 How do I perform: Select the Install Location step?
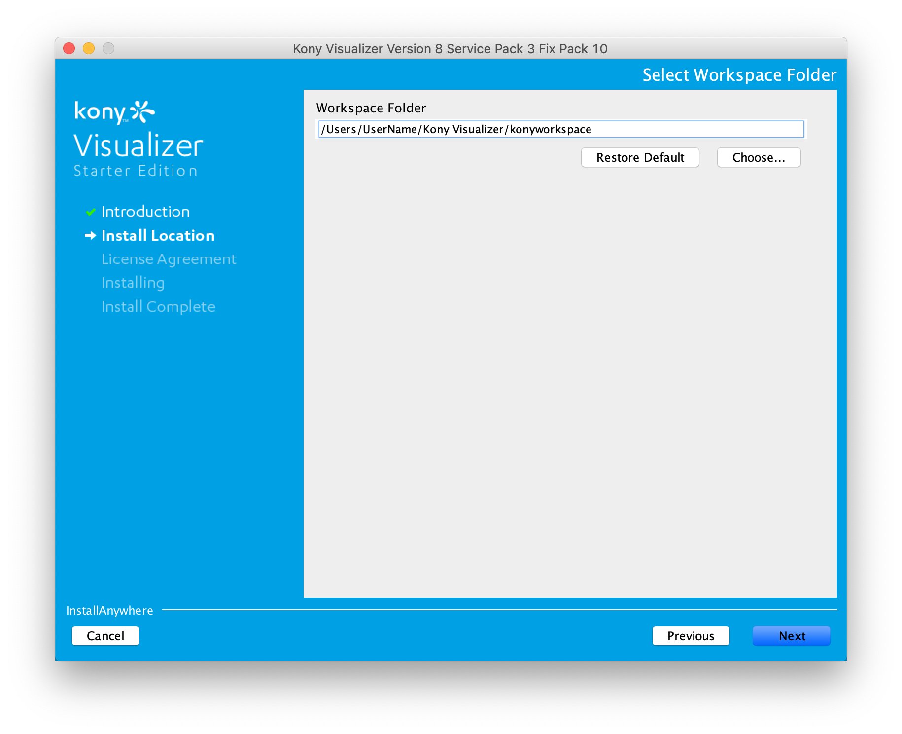point(158,235)
